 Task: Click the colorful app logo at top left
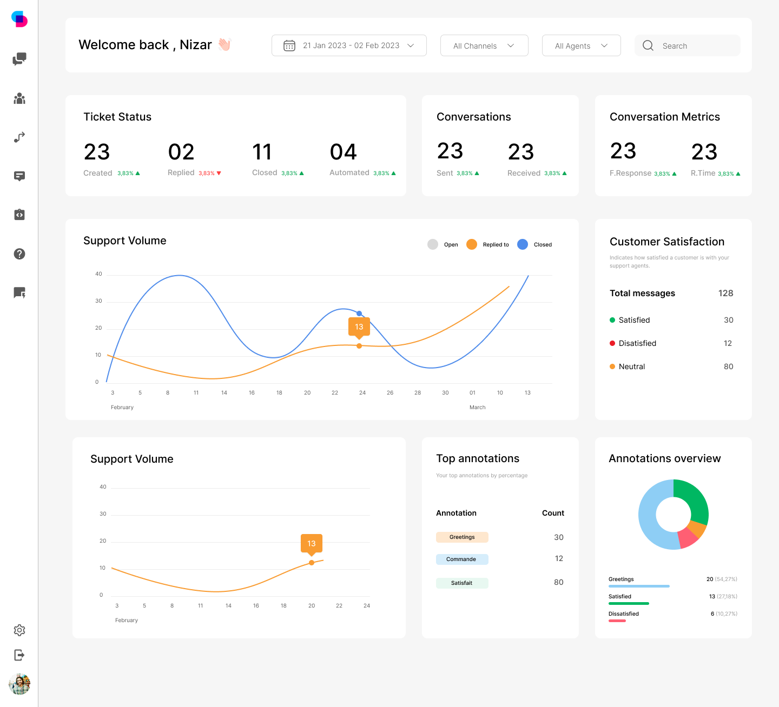pyautogui.click(x=19, y=19)
